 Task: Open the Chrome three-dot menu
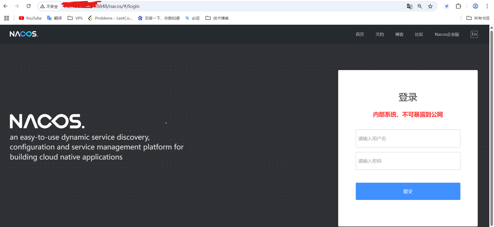(487, 6)
